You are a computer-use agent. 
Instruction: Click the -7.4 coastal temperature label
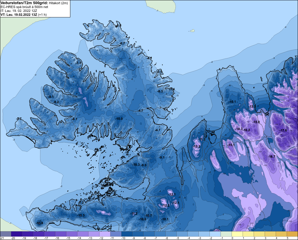click(x=172, y=89)
